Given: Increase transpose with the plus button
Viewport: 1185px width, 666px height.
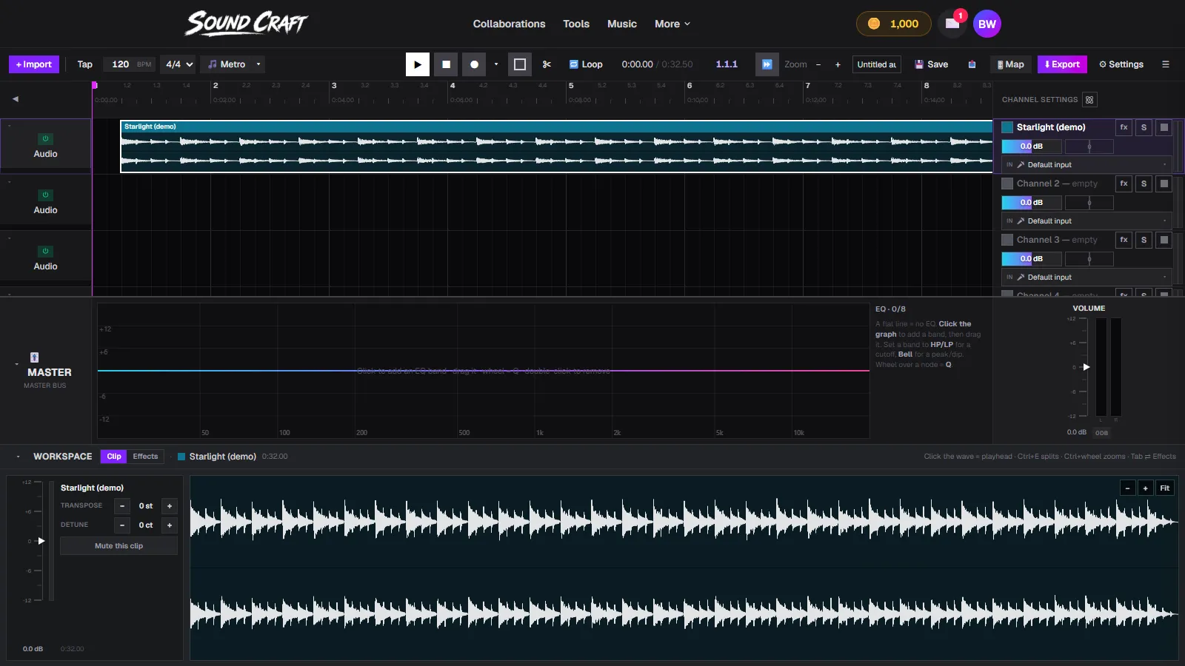Looking at the screenshot, I should pos(170,506).
